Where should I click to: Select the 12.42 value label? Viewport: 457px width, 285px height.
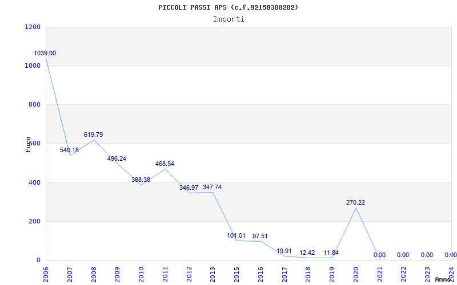(307, 253)
